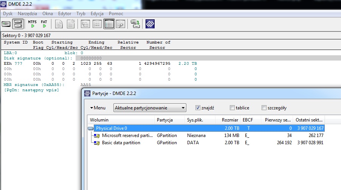Open the Narzędzia menu
The height and width of the screenshot is (190, 341).
(x=27, y=14)
